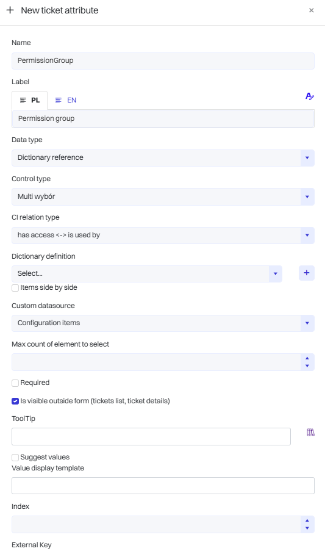This screenshot has width=325, height=554.
Task: Select the PL label tab
Action: (30, 100)
